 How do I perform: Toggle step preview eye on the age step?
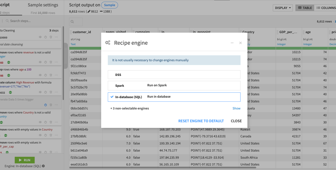point(40,75)
